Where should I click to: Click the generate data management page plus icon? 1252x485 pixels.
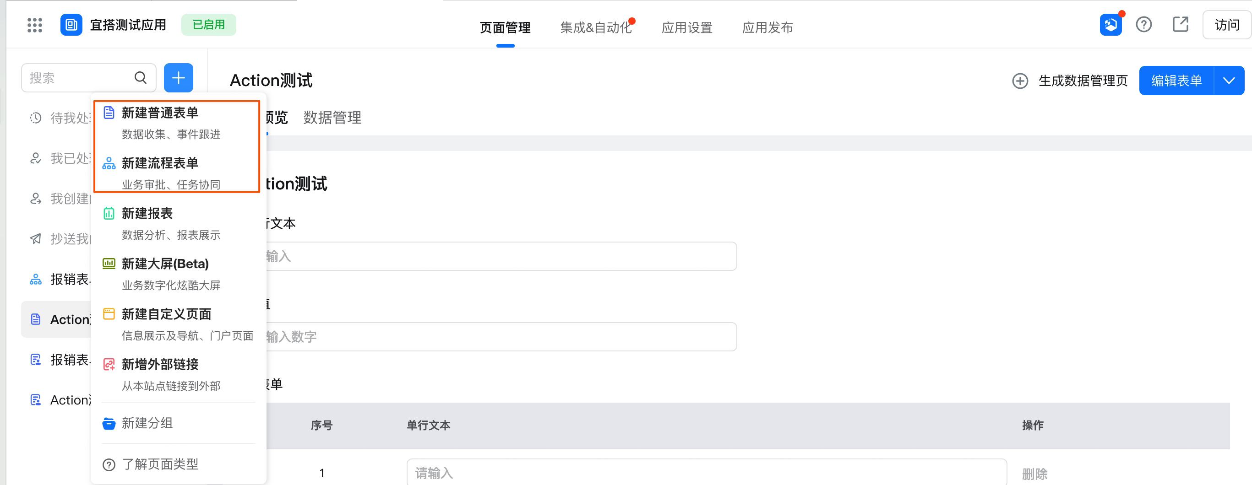pos(1020,81)
